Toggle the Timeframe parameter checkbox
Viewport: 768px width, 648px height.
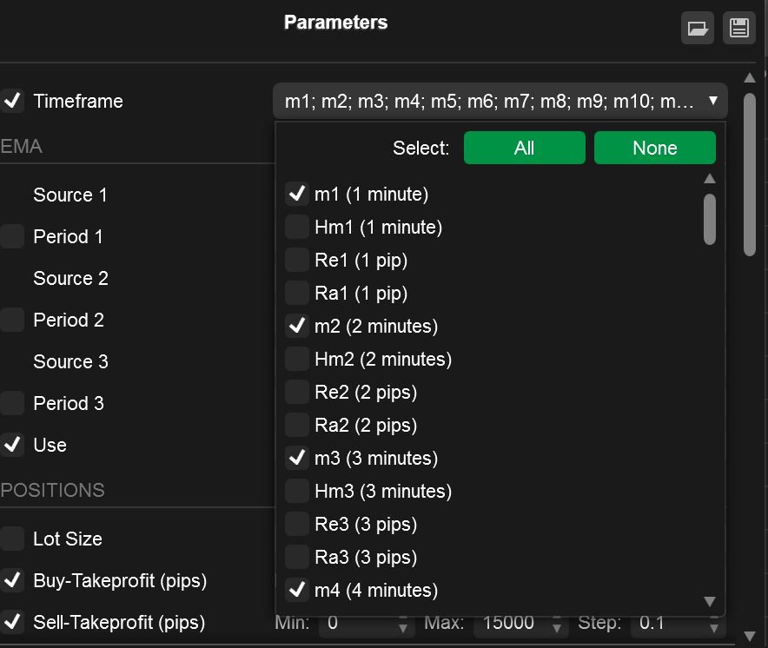[12, 101]
